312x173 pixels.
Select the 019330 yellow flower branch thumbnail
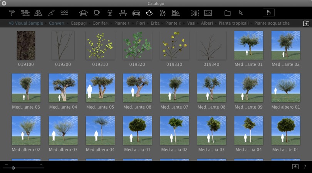coord(174,45)
